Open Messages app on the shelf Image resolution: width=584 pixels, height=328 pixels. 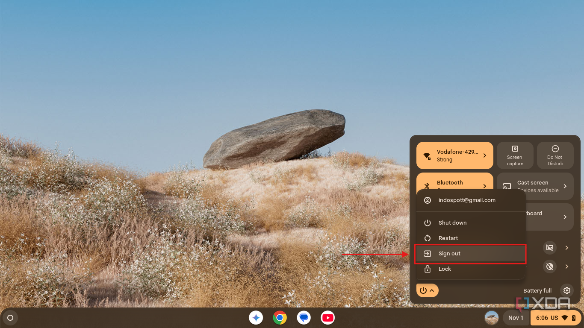[304, 318]
